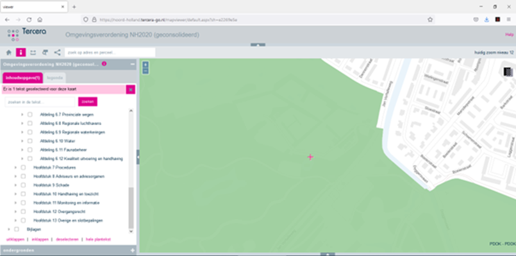The width and height of the screenshot is (516, 256).
Task: Open the map search tool icon
Action: [45, 53]
